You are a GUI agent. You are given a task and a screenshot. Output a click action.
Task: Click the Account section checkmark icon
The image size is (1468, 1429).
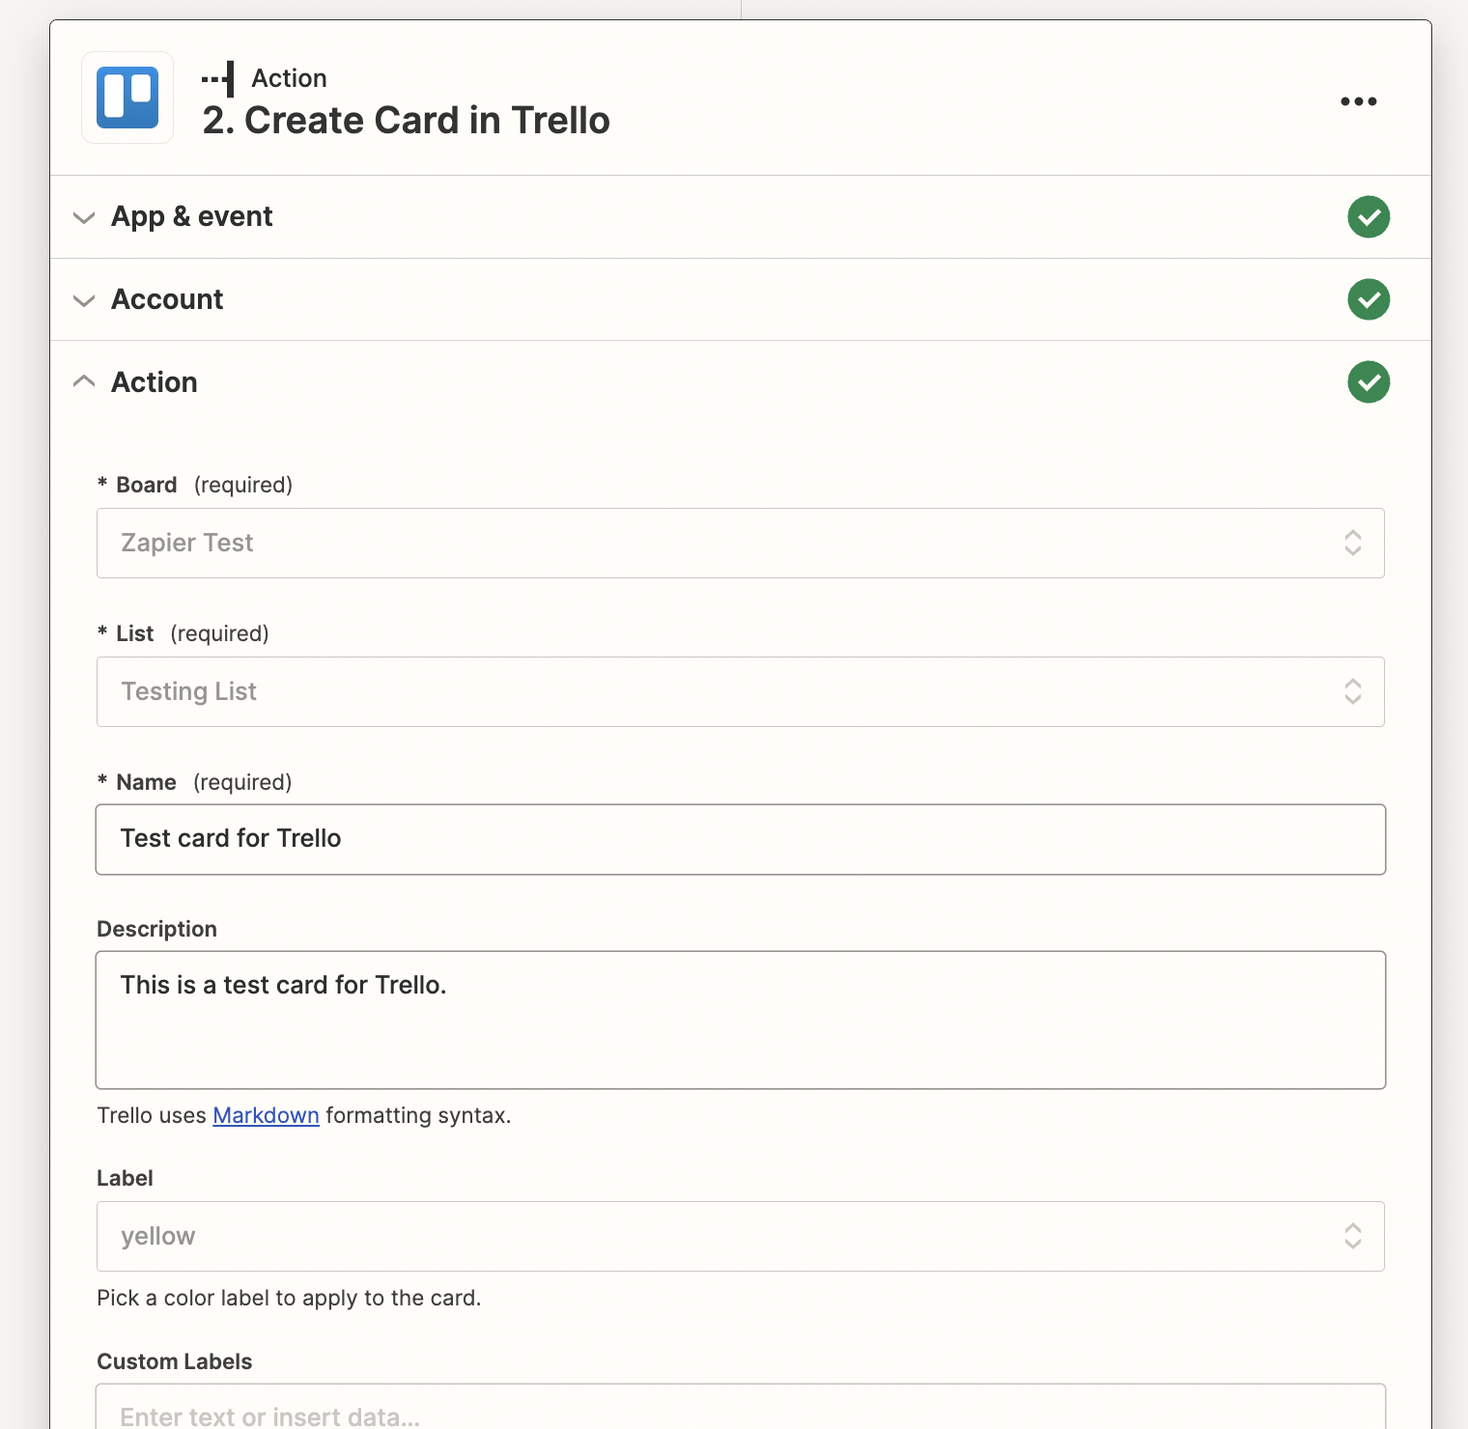(x=1368, y=299)
